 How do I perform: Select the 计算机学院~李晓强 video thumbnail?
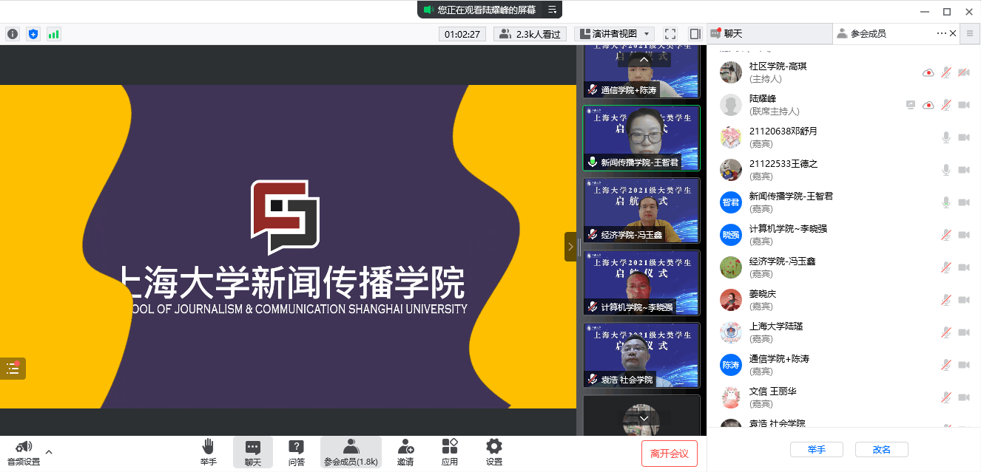point(641,283)
